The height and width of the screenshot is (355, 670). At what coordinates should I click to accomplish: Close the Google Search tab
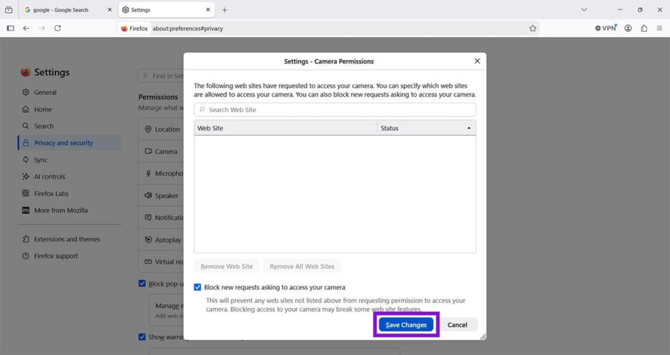(109, 9)
